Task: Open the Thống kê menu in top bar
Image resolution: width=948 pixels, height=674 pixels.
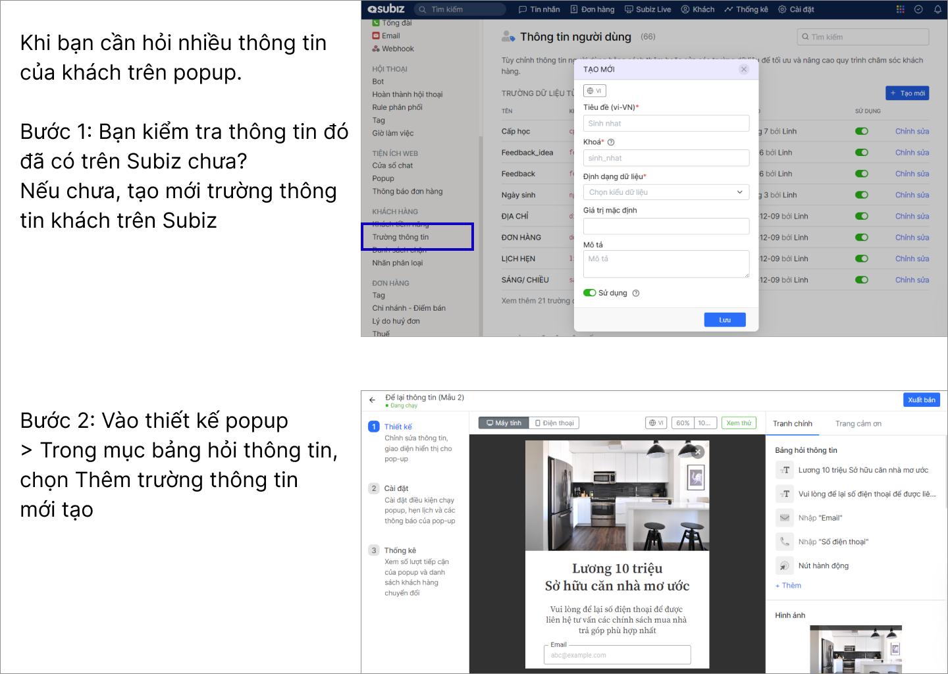Action: click(746, 9)
